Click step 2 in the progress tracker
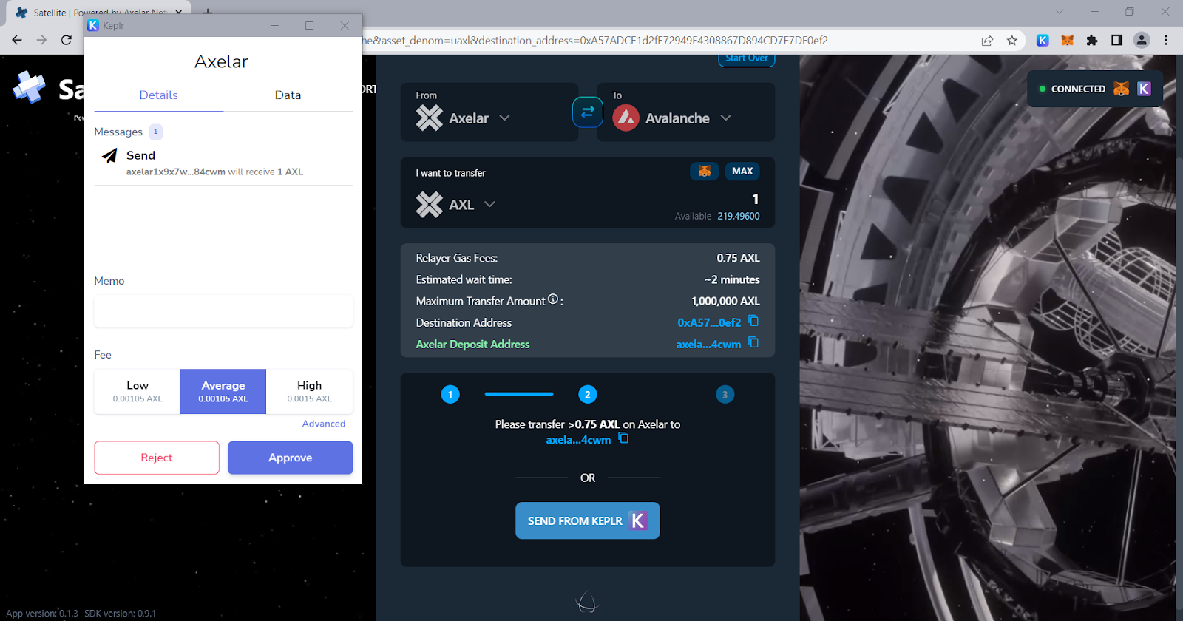Image resolution: width=1183 pixels, height=621 pixels. (588, 395)
